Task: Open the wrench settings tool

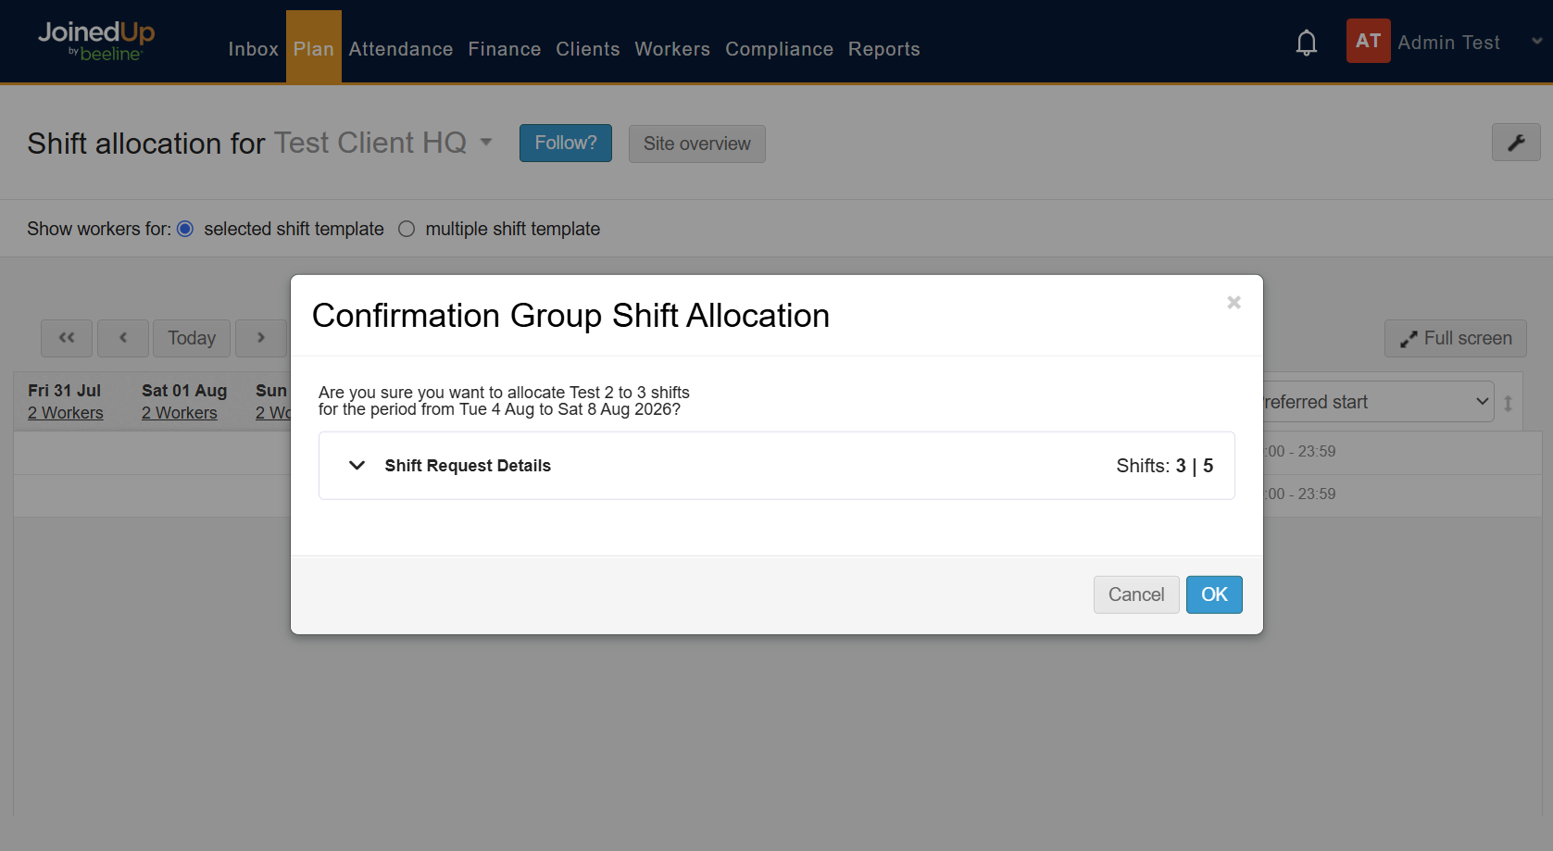Action: coord(1516,143)
